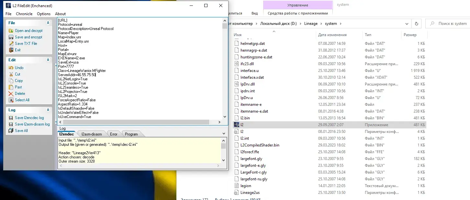The image size is (470, 200).
Task: Click the l2 configuration settings file icon
Action: point(236,132)
